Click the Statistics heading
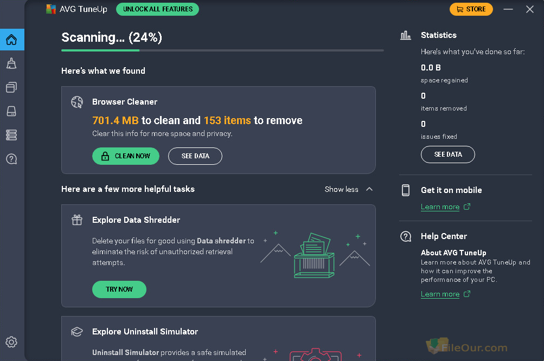 tap(439, 35)
